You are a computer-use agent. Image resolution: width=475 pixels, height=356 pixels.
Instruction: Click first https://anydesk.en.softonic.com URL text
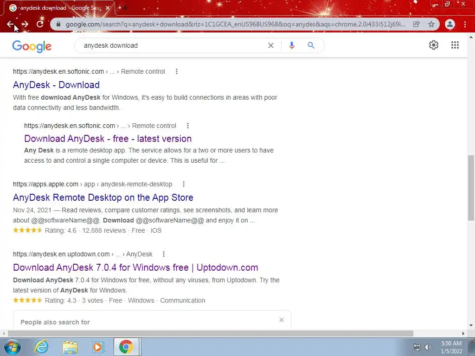pyautogui.click(x=58, y=71)
